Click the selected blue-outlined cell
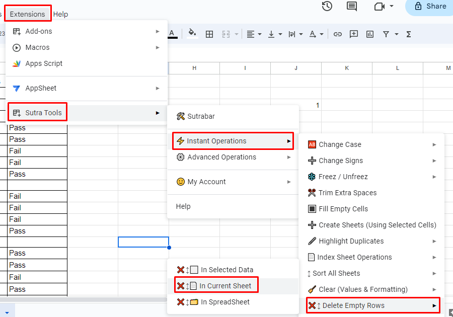 pos(143,242)
